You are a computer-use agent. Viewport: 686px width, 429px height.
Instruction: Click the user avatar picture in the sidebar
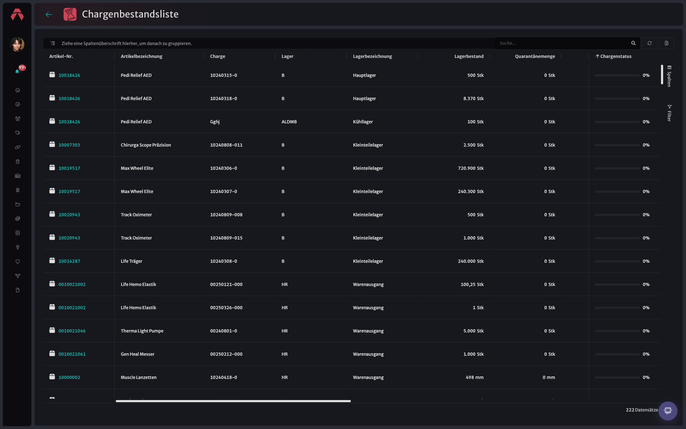[17, 44]
